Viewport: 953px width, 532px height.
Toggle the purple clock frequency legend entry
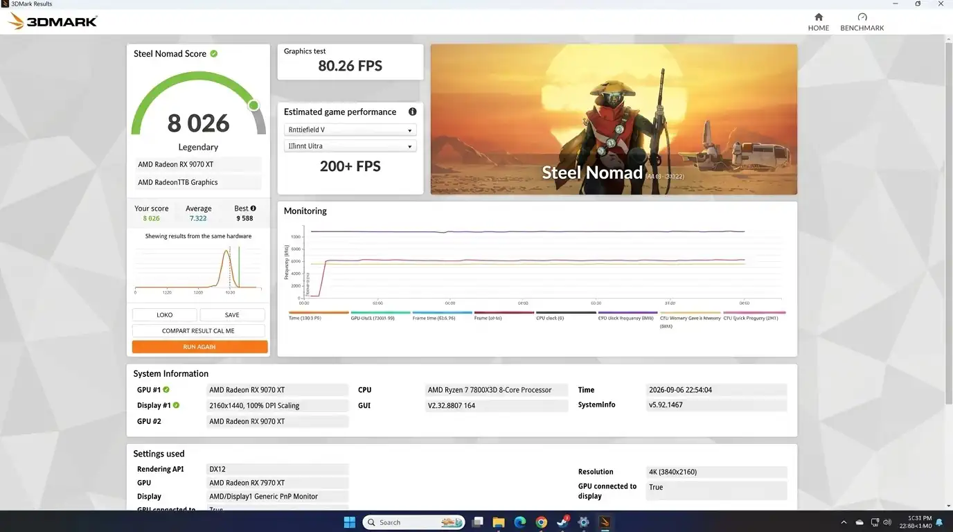(x=627, y=315)
